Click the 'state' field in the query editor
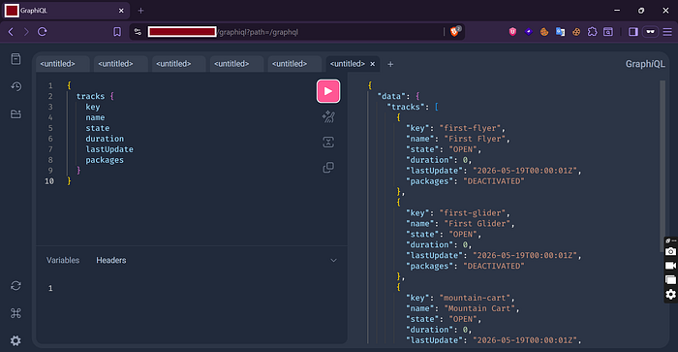Viewport: 678px width, 352px height. point(97,128)
